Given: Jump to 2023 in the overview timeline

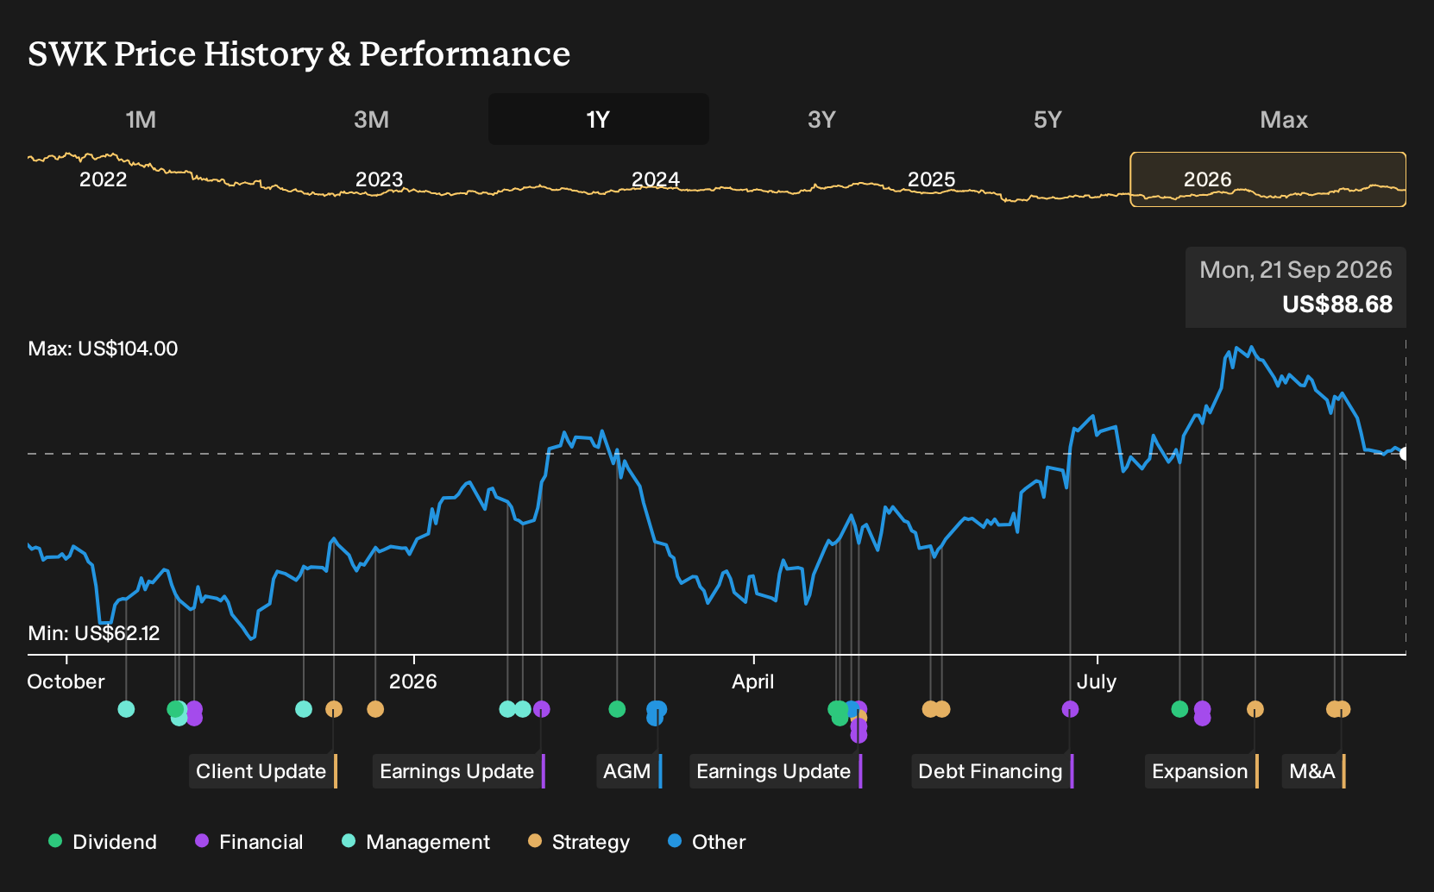Looking at the screenshot, I should coord(379,179).
